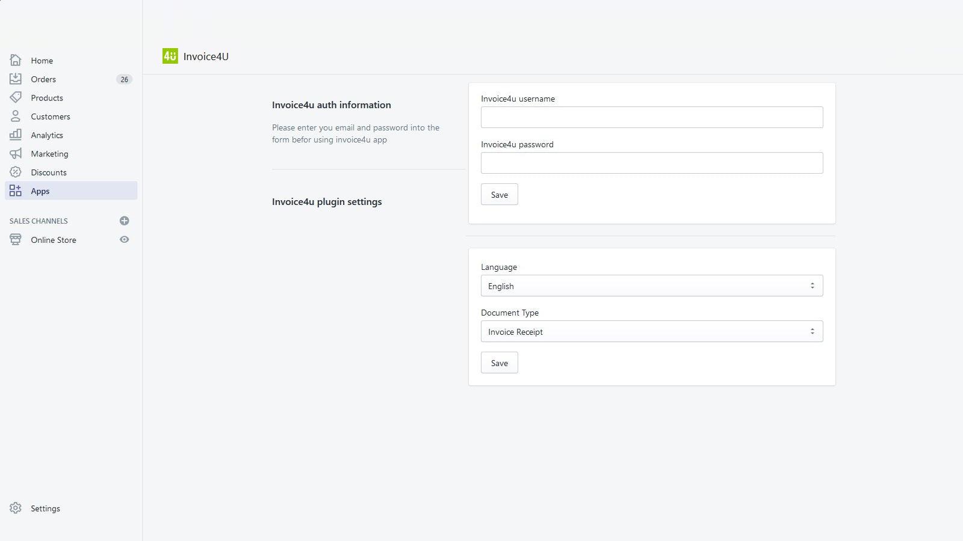Open the Online Store channel
The height and width of the screenshot is (541, 963).
coord(53,239)
